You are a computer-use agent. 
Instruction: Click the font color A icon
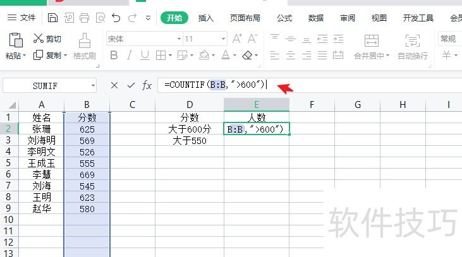click(x=226, y=55)
